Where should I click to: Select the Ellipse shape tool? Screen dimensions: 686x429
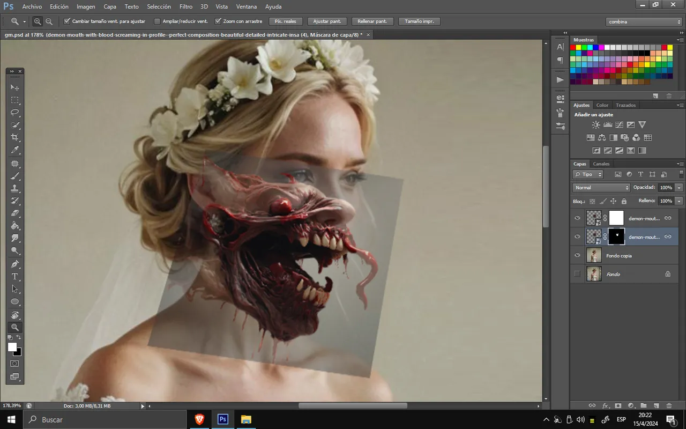pyautogui.click(x=15, y=302)
